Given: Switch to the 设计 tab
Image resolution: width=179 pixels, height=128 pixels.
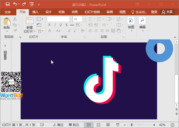Looking at the screenshot, I should (x=49, y=12).
